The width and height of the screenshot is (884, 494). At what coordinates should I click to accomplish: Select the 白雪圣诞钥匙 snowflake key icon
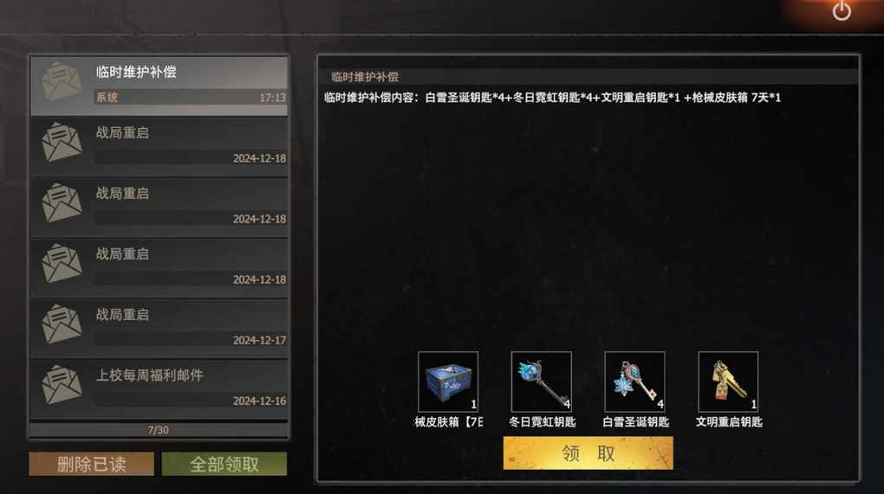point(634,382)
